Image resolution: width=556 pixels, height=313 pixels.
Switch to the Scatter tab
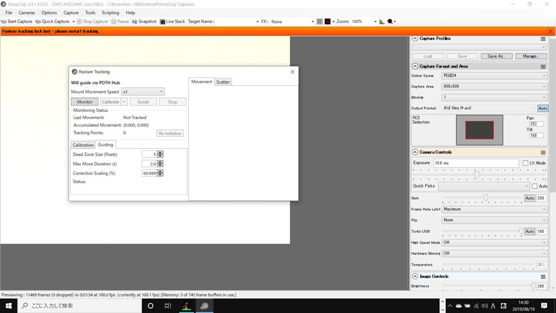point(223,82)
